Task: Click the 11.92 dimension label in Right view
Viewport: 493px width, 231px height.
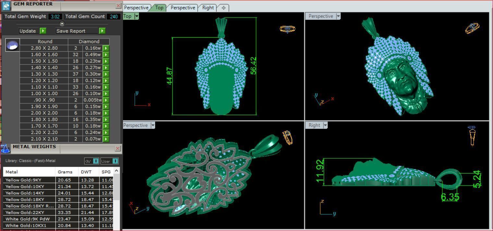Action: tap(320, 171)
